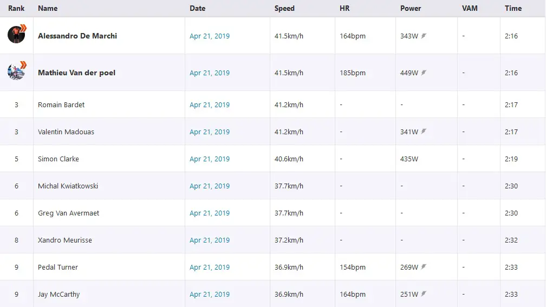Click the HR column header
The width and height of the screenshot is (546, 307).
tap(344, 8)
